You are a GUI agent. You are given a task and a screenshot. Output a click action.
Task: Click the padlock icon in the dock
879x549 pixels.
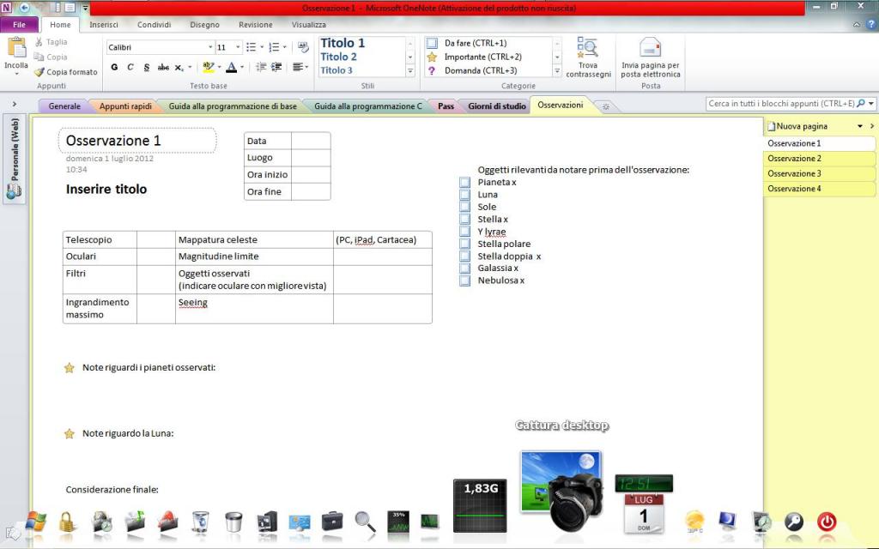click(x=67, y=522)
